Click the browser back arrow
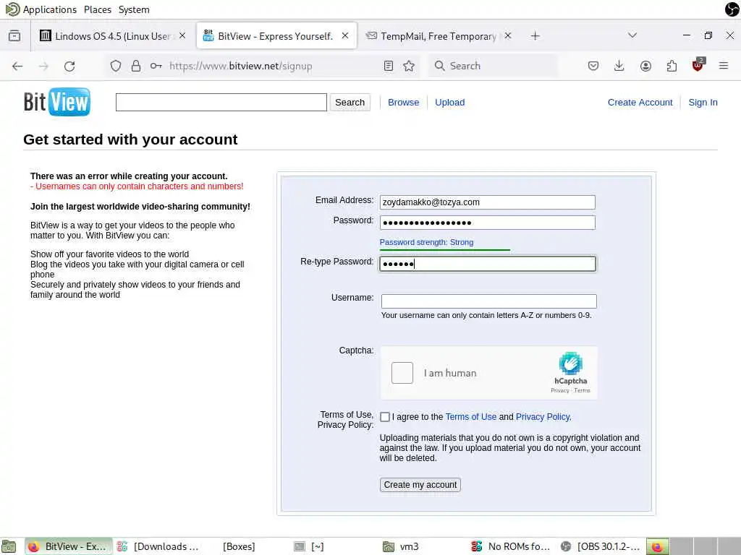741x555 pixels. tap(17, 66)
